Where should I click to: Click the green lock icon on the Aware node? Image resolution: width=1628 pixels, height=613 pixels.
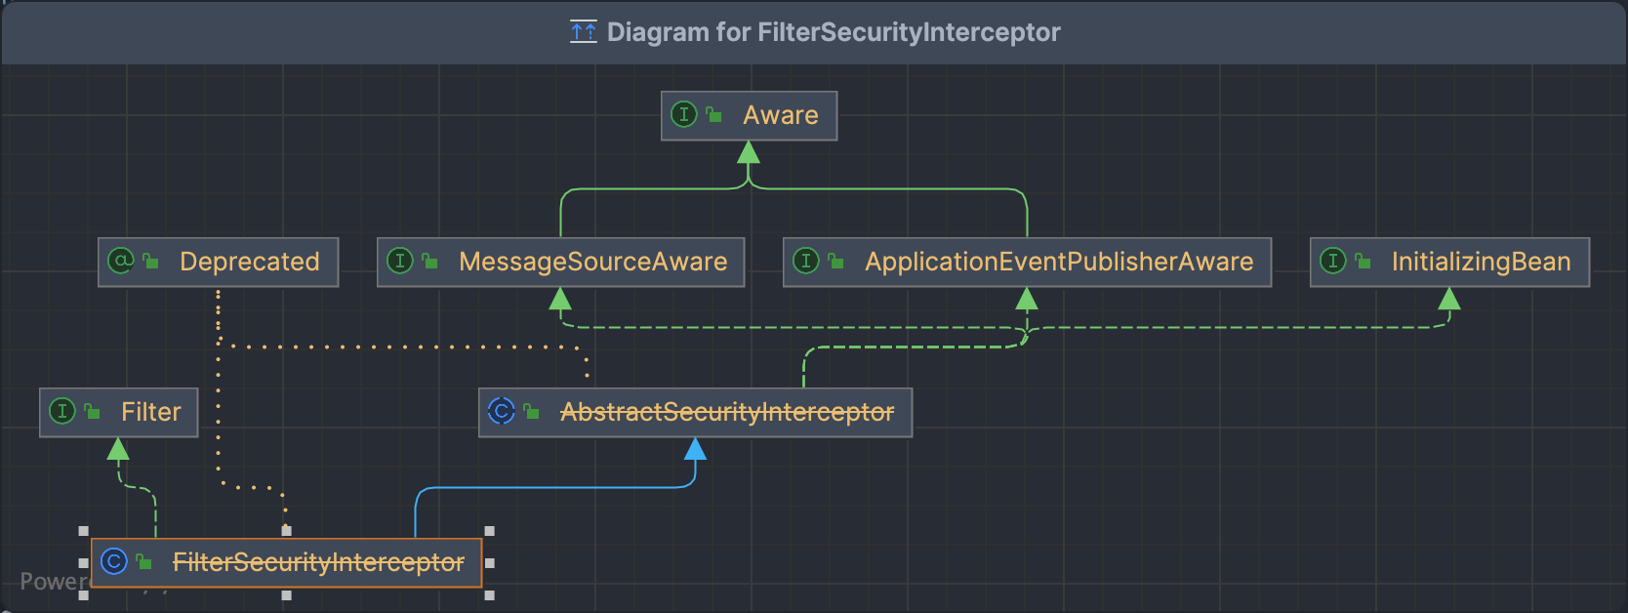[x=714, y=115]
